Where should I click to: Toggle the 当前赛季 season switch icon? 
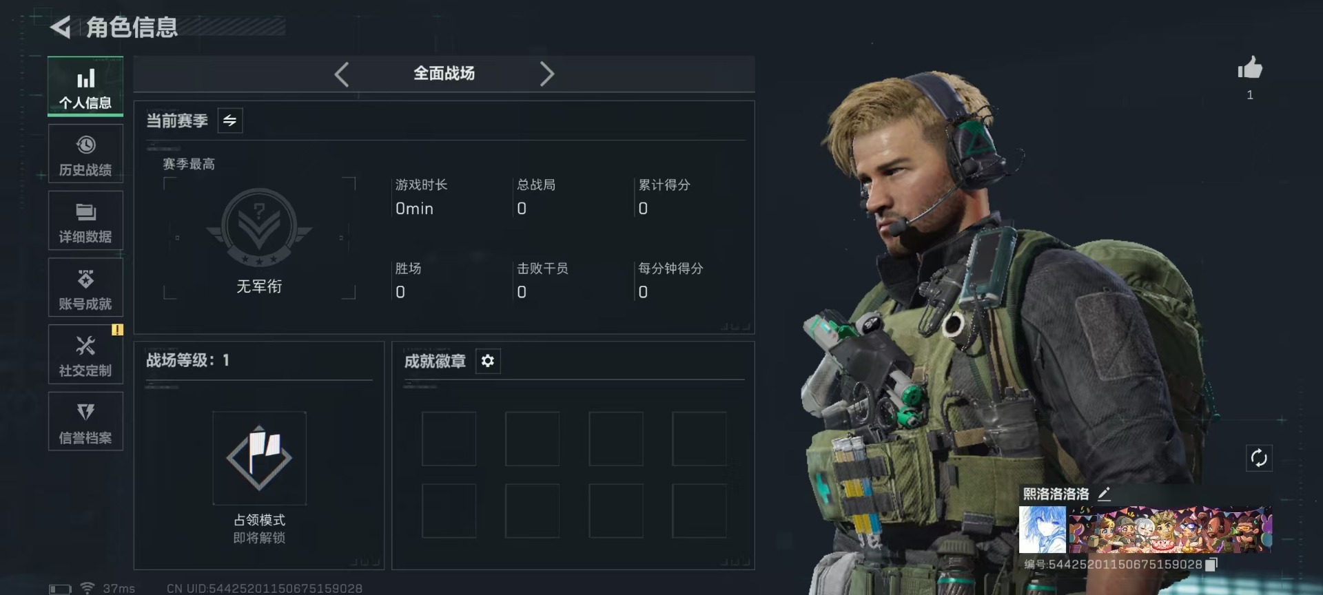coord(229,121)
